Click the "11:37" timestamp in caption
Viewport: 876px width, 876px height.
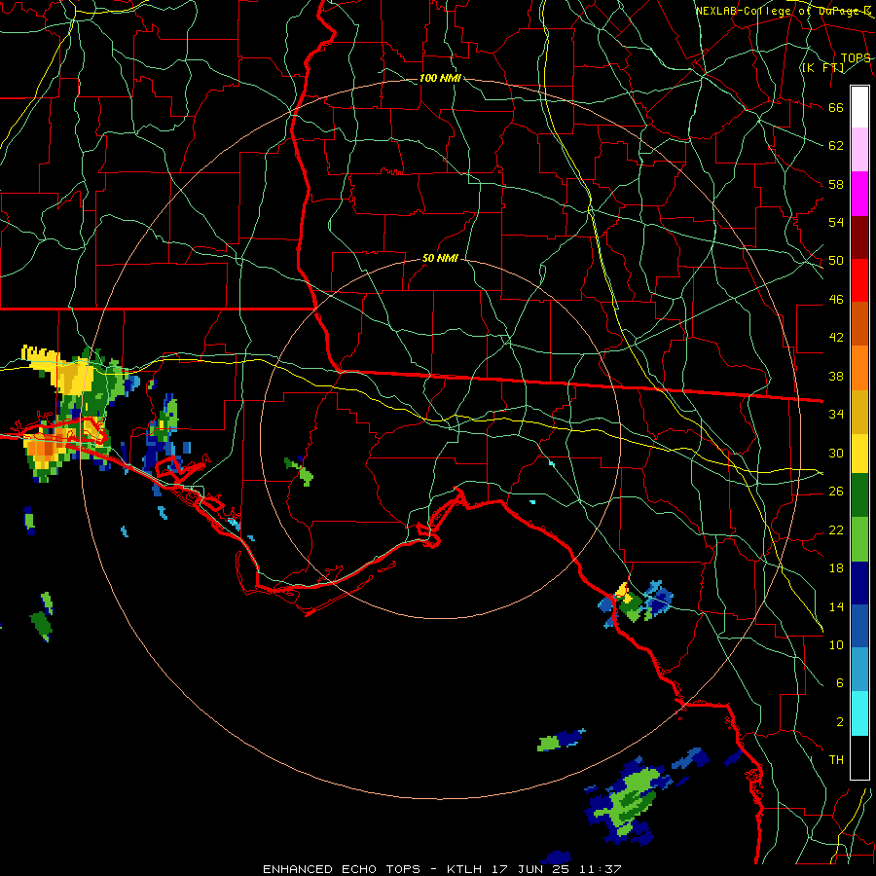pos(601,869)
